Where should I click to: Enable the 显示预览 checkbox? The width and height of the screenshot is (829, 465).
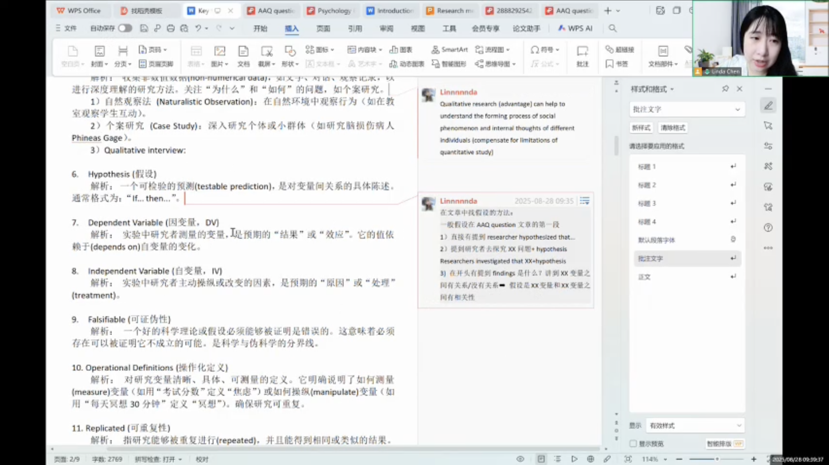coord(633,443)
